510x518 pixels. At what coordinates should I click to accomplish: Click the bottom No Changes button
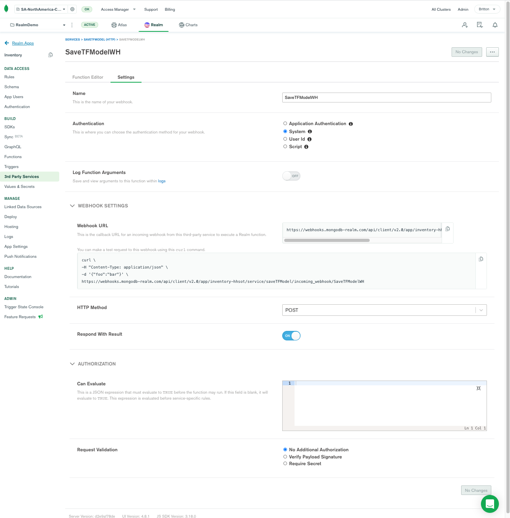pos(476,490)
